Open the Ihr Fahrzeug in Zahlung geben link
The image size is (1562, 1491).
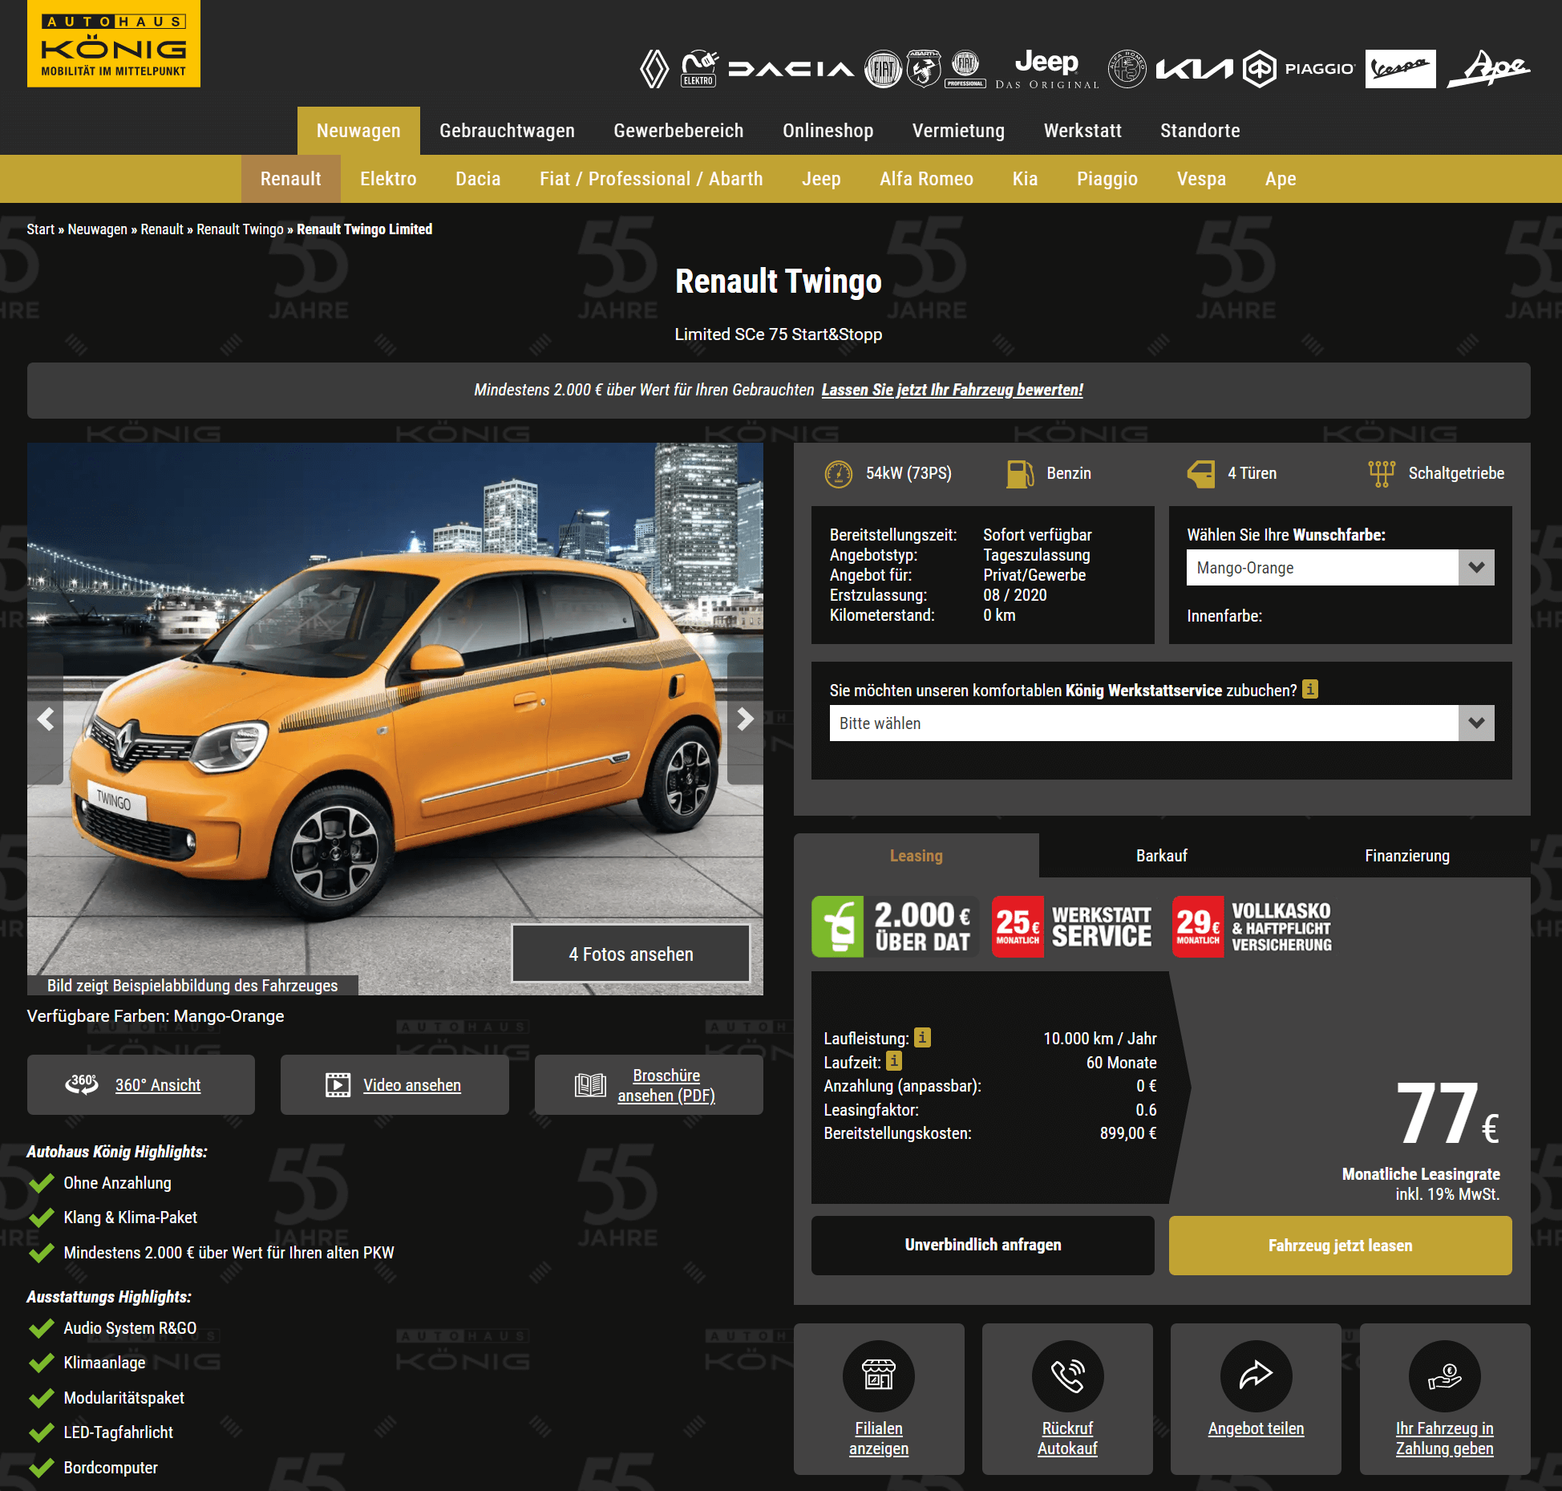tap(1444, 1438)
